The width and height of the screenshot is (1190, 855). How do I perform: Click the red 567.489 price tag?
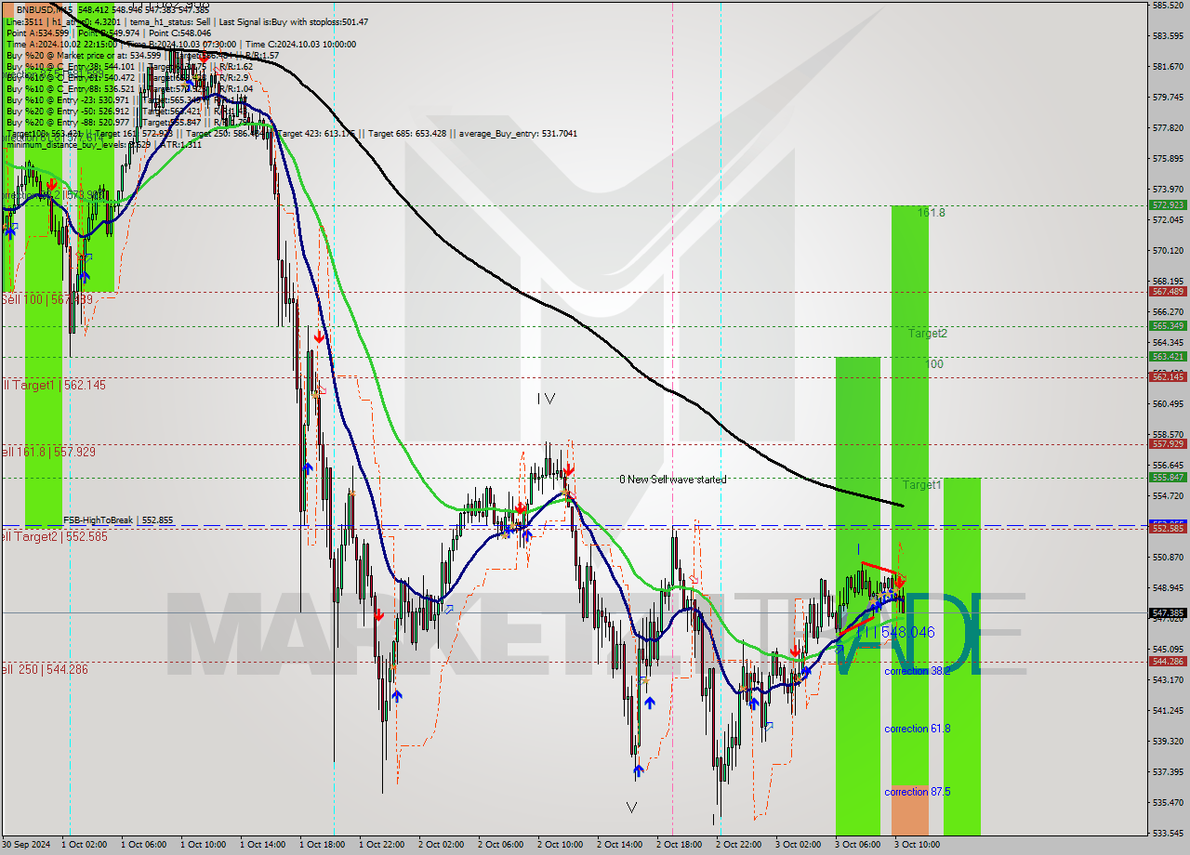[1168, 292]
